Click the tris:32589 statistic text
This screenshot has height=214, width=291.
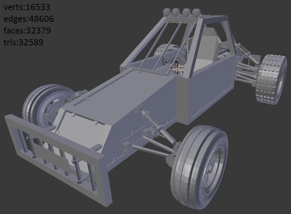click(24, 43)
